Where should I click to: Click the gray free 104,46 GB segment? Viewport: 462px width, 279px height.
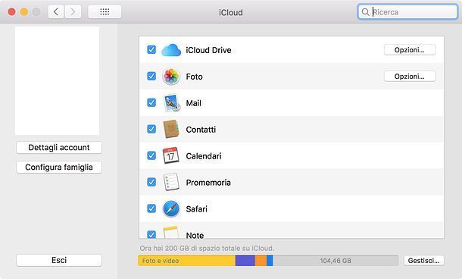[x=336, y=261]
